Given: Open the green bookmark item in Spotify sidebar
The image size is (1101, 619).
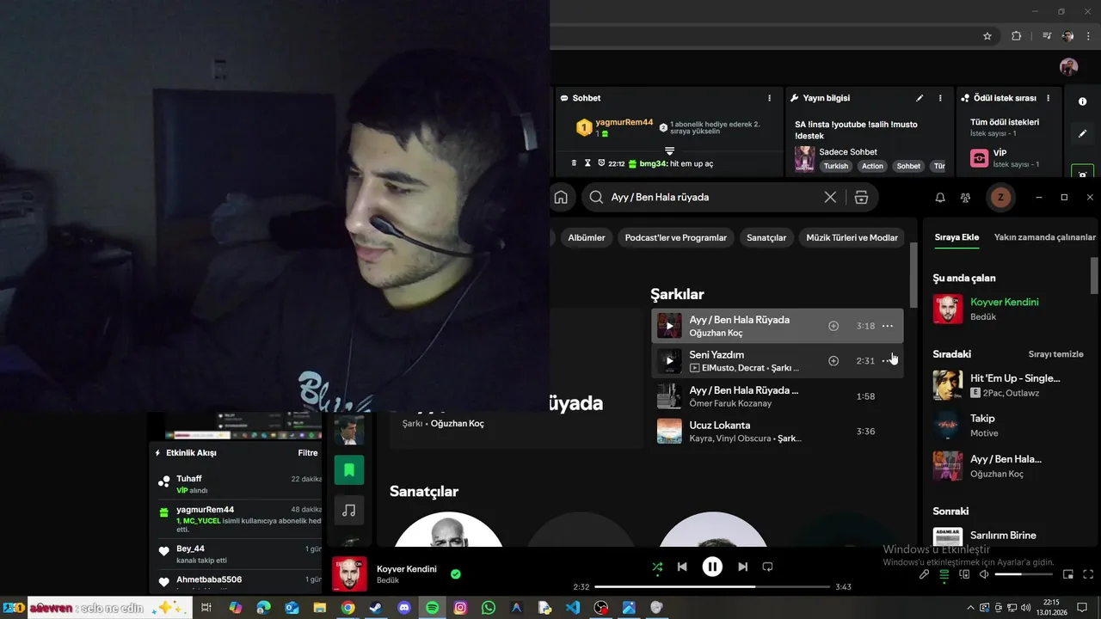Looking at the screenshot, I should (x=349, y=470).
